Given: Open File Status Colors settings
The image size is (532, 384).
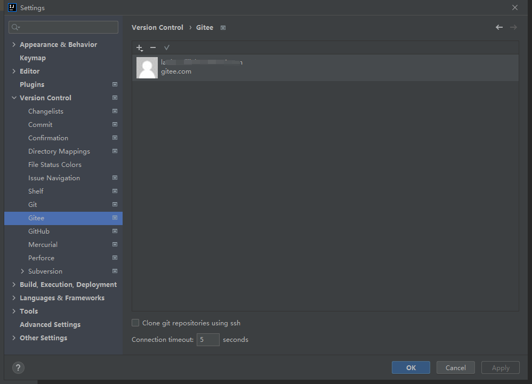Looking at the screenshot, I should [x=55, y=165].
